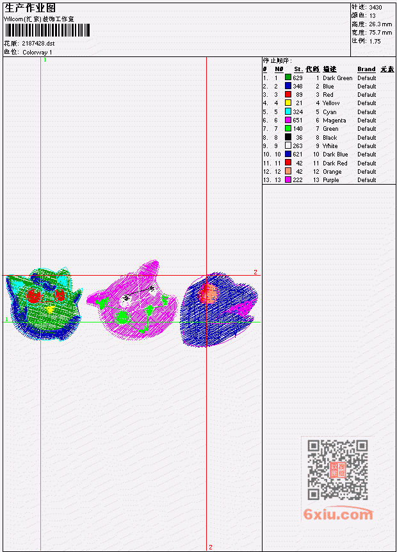
Task: Select the green creature embroidery design
Action: tap(44, 305)
